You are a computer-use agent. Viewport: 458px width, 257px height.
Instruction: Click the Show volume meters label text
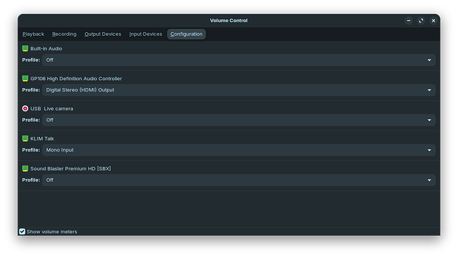click(x=52, y=232)
